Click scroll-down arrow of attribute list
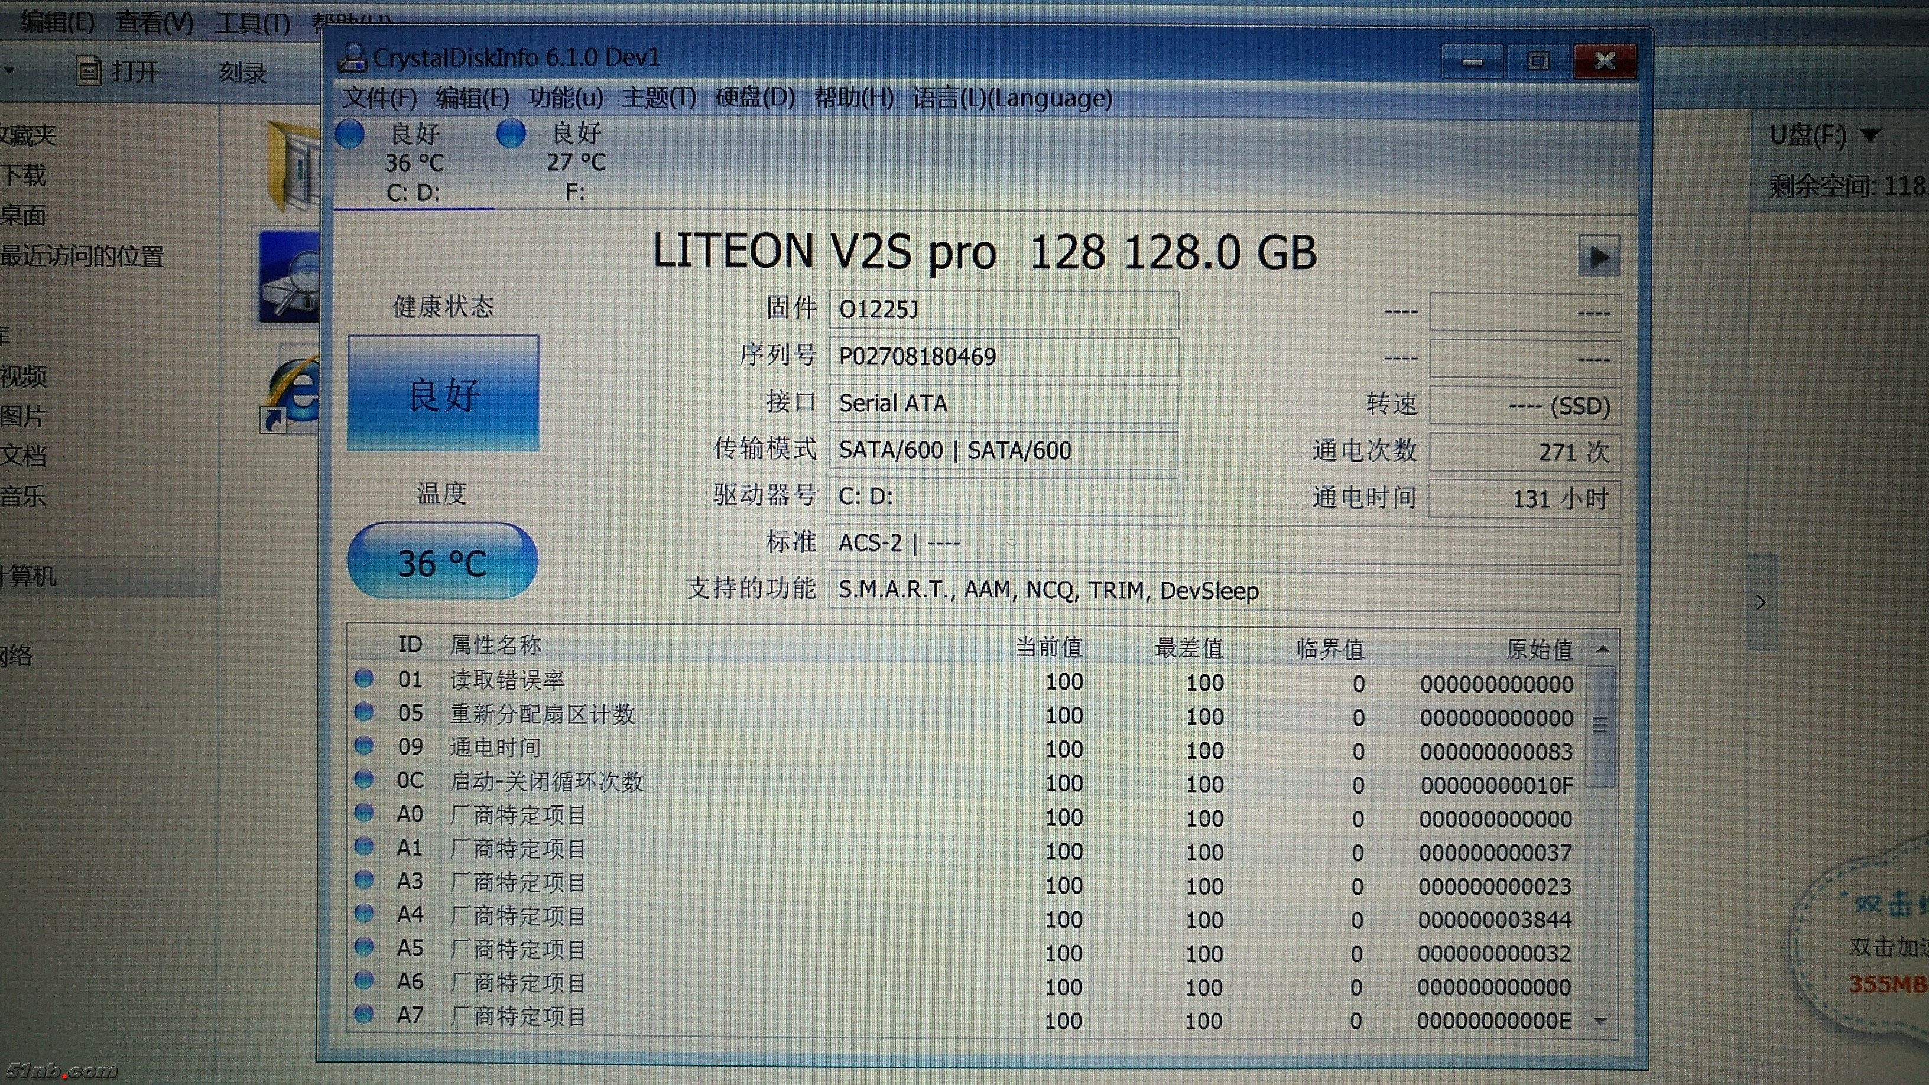The width and height of the screenshot is (1929, 1085). (x=1601, y=1021)
